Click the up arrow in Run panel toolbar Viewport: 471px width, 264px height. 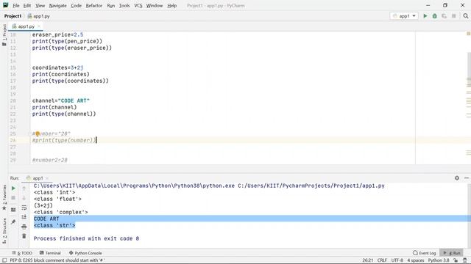24,188
